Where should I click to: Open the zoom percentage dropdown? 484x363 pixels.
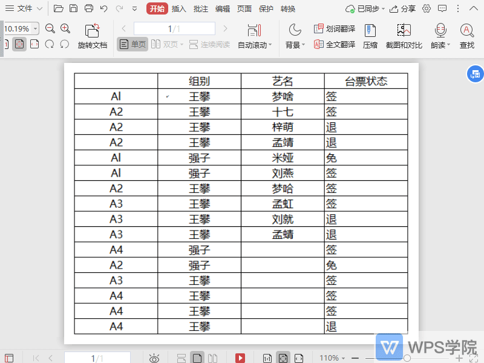(33, 28)
